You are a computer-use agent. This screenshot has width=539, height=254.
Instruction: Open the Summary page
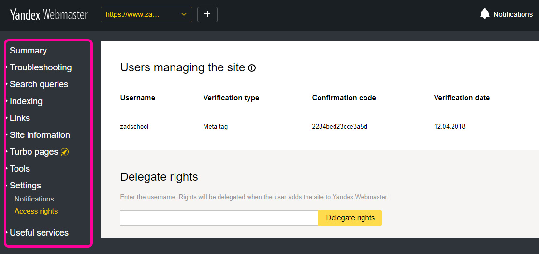coord(28,51)
